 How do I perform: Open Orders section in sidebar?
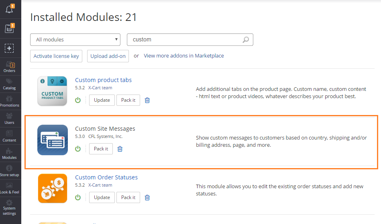pyautogui.click(x=10, y=67)
